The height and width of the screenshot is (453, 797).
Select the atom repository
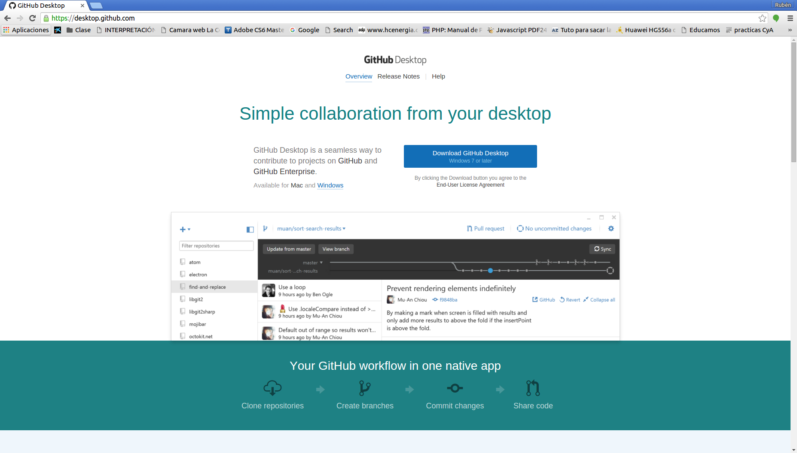click(214, 262)
